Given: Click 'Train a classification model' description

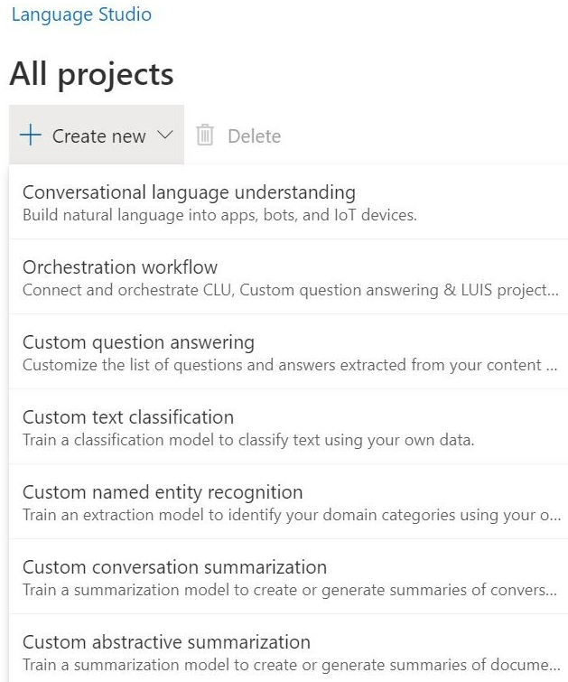Looking at the screenshot, I should click(x=248, y=440).
